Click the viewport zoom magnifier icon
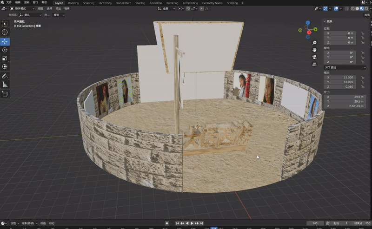The width and height of the screenshot is (372, 229). (314, 43)
